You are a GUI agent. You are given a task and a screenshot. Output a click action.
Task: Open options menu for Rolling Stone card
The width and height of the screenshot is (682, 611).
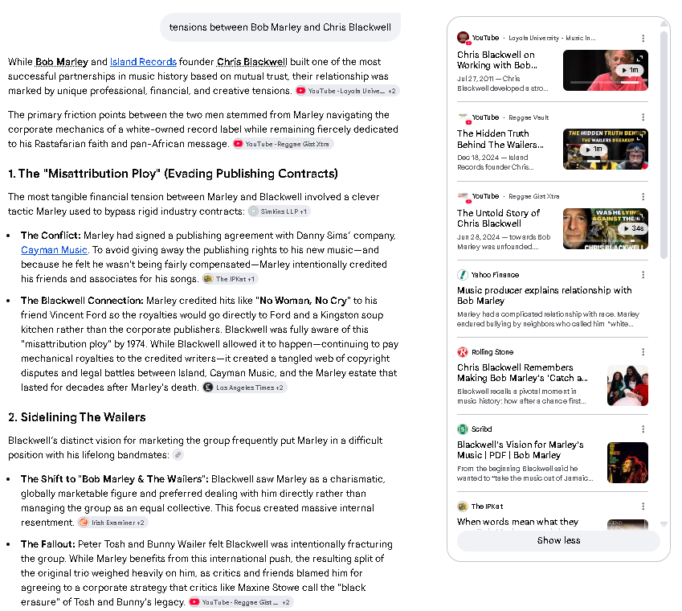tap(643, 351)
